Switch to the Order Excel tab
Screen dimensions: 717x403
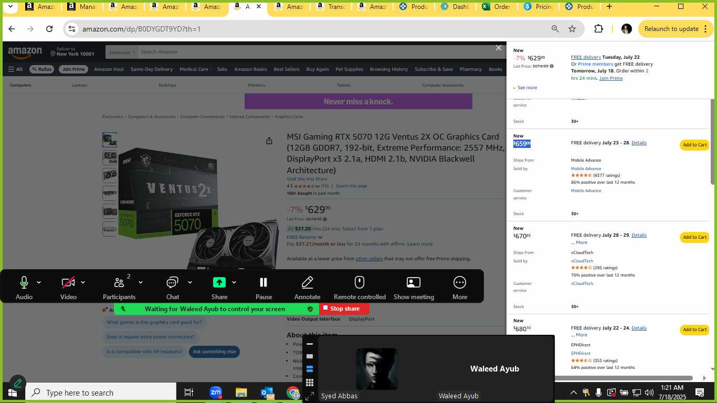(497, 7)
